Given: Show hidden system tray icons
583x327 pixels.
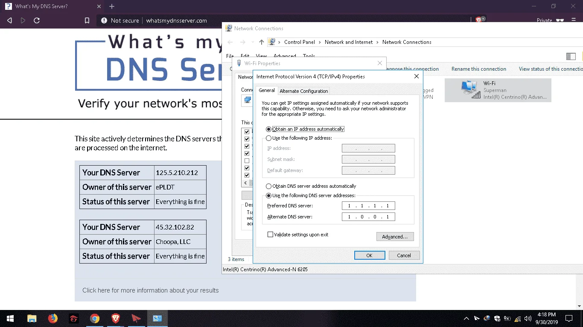Looking at the screenshot, I should (466, 318).
